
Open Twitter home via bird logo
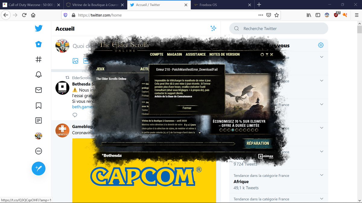pyautogui.click(x=39, y=29)
